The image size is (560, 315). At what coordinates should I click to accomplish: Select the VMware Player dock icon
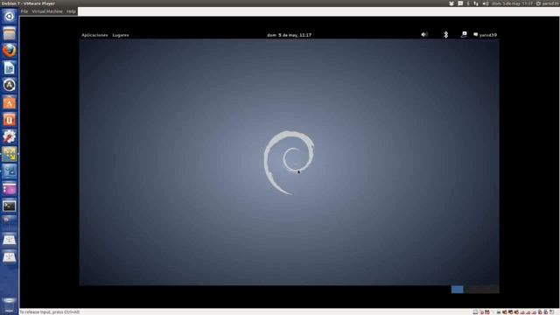point(10,154)
